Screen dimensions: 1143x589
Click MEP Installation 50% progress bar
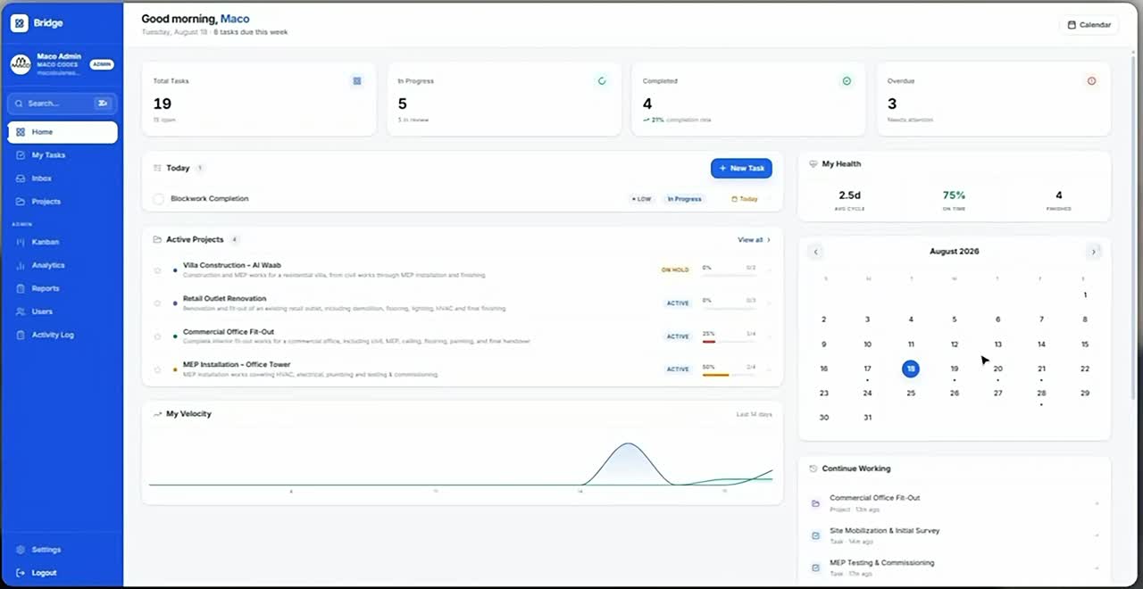click(729, 375)
